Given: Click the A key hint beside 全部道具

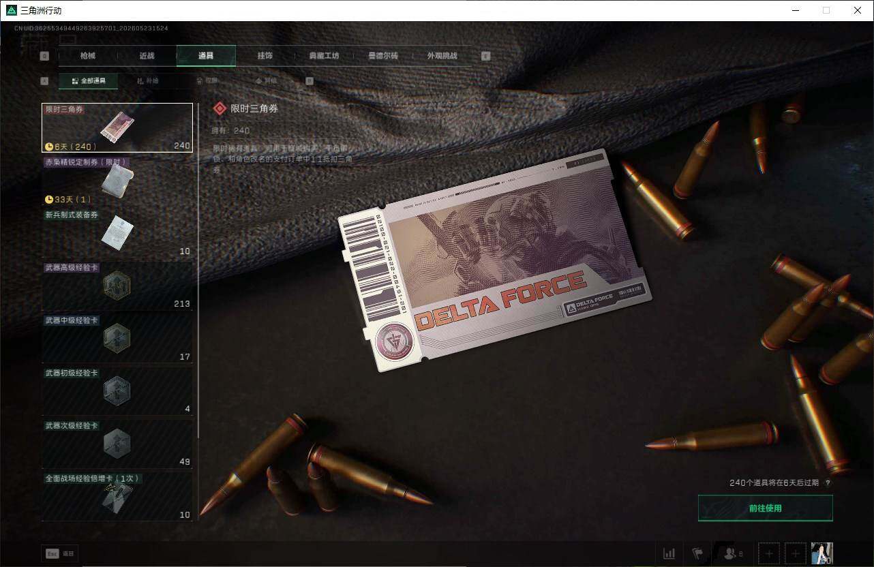Looking at the screenshot, I should 44,81.
